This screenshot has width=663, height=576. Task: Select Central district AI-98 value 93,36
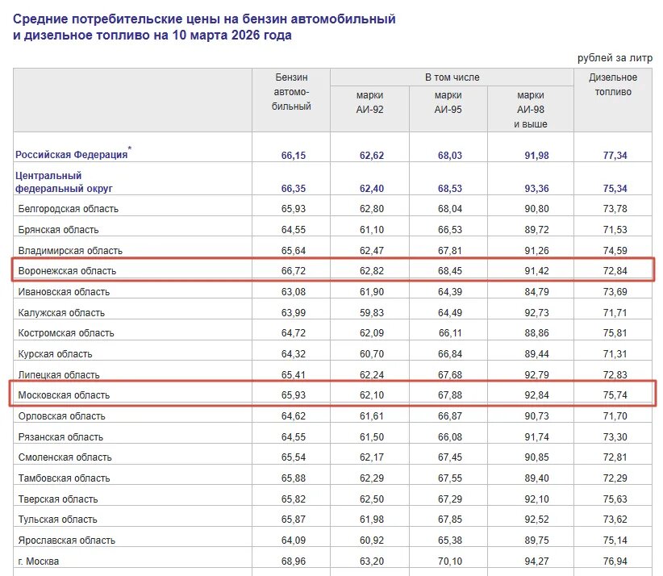click(x=536, y=189)
